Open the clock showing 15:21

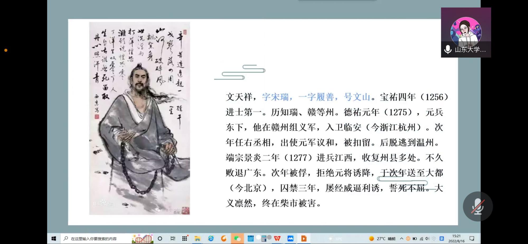[x=456, y=238]
